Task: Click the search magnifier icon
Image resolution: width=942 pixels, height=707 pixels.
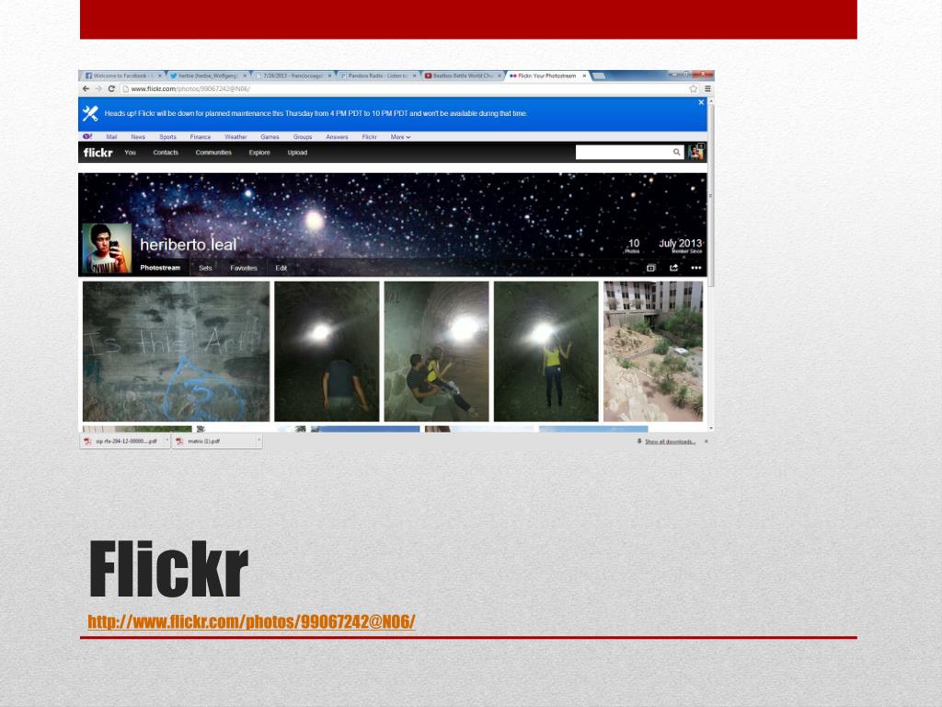Action: 676,152
